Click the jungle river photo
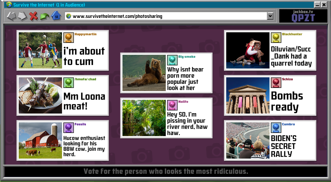 [144, 118]
